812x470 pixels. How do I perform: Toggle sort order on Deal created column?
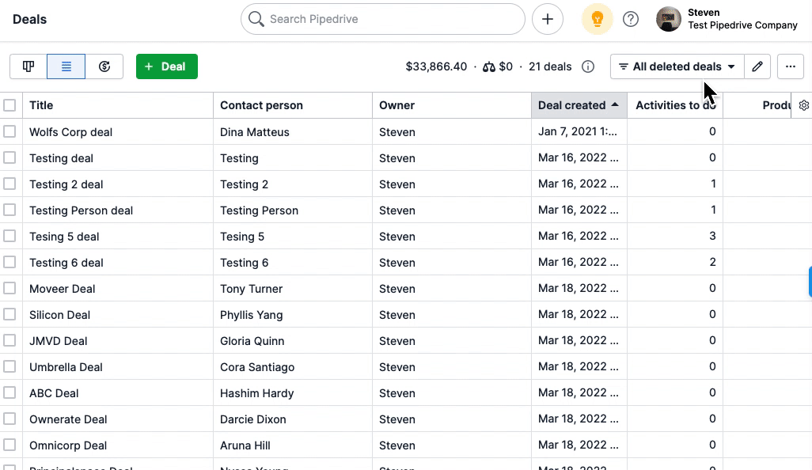point(573,105)
